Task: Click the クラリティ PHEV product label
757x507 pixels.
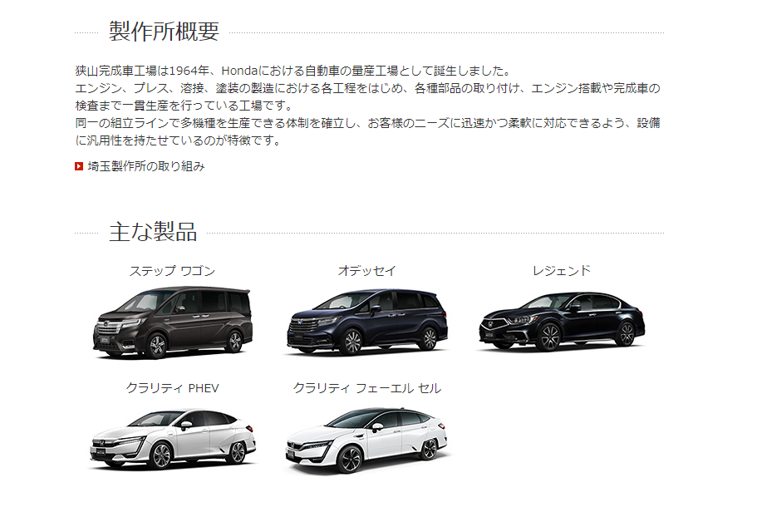Action: pyautogui.click(x=172, y=388)
